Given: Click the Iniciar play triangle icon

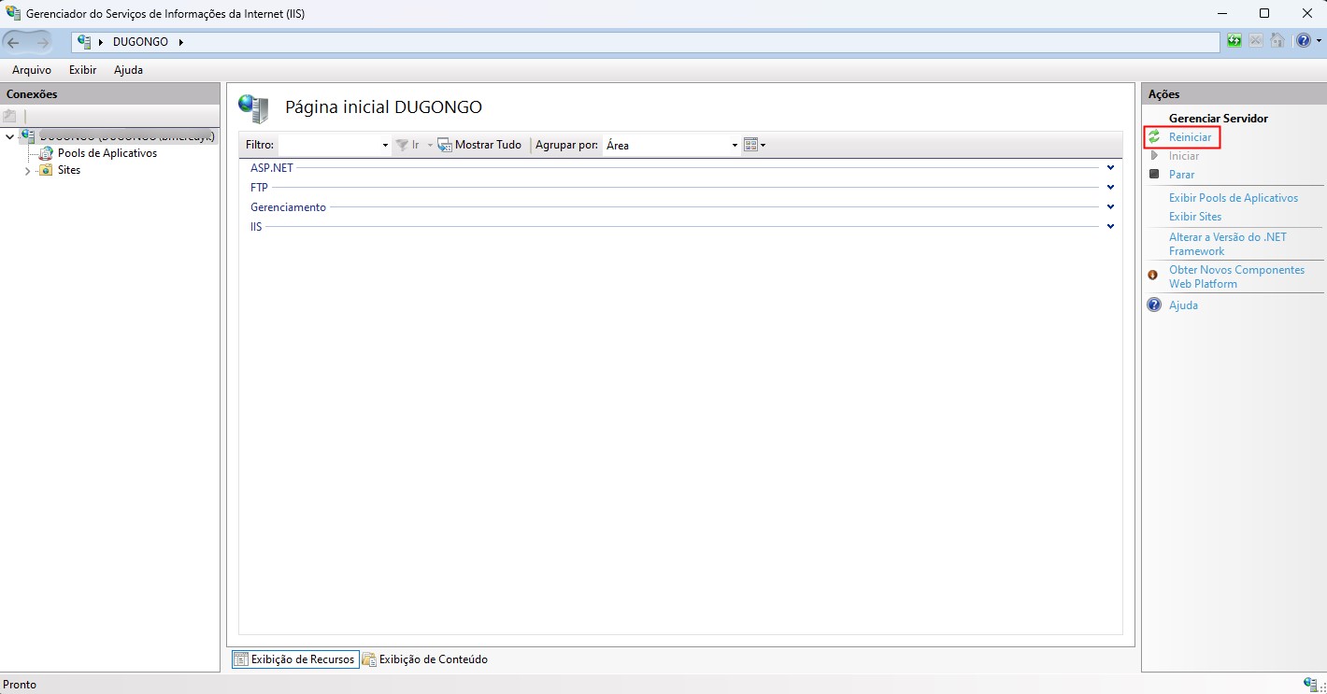Looking at the screenshot, I should click(x=1154, y=156).
